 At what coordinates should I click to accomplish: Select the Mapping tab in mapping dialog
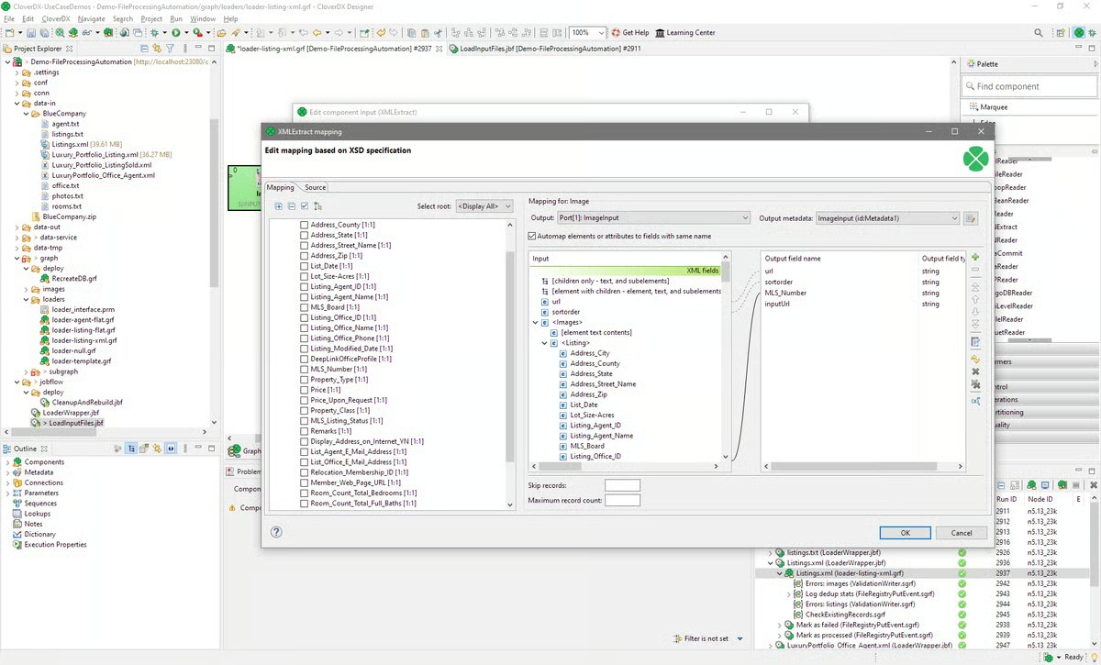click(x=281, y=187)
